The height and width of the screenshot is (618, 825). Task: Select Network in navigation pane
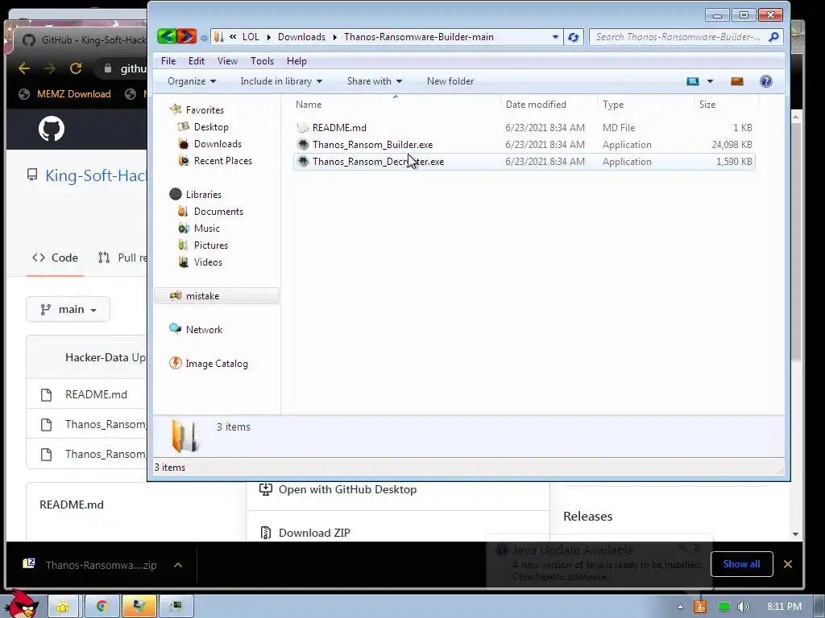click(x=204, y=329)
